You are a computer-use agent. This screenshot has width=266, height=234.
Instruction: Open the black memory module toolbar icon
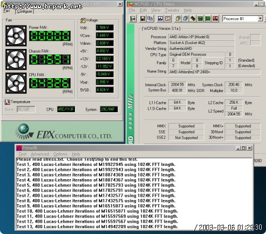[193, 19]
